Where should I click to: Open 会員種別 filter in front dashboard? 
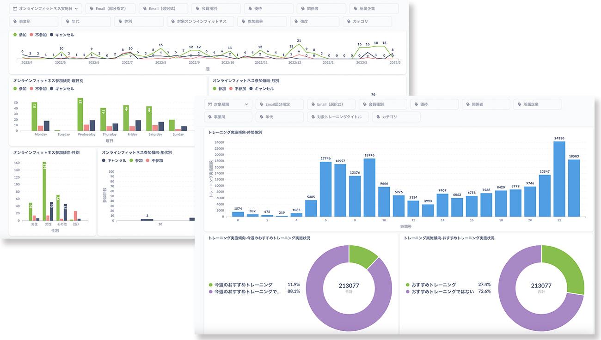383,104
